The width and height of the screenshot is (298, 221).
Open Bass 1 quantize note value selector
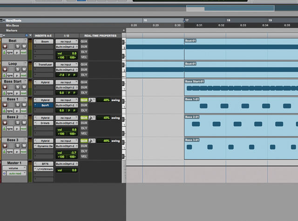pyautogui.click(x=92, y=100)
